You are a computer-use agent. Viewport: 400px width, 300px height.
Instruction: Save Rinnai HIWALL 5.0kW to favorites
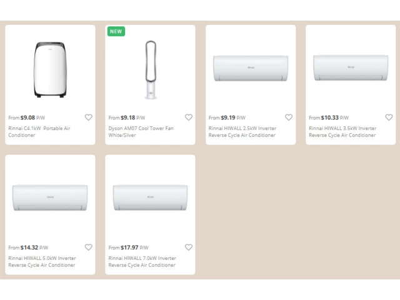88,247
